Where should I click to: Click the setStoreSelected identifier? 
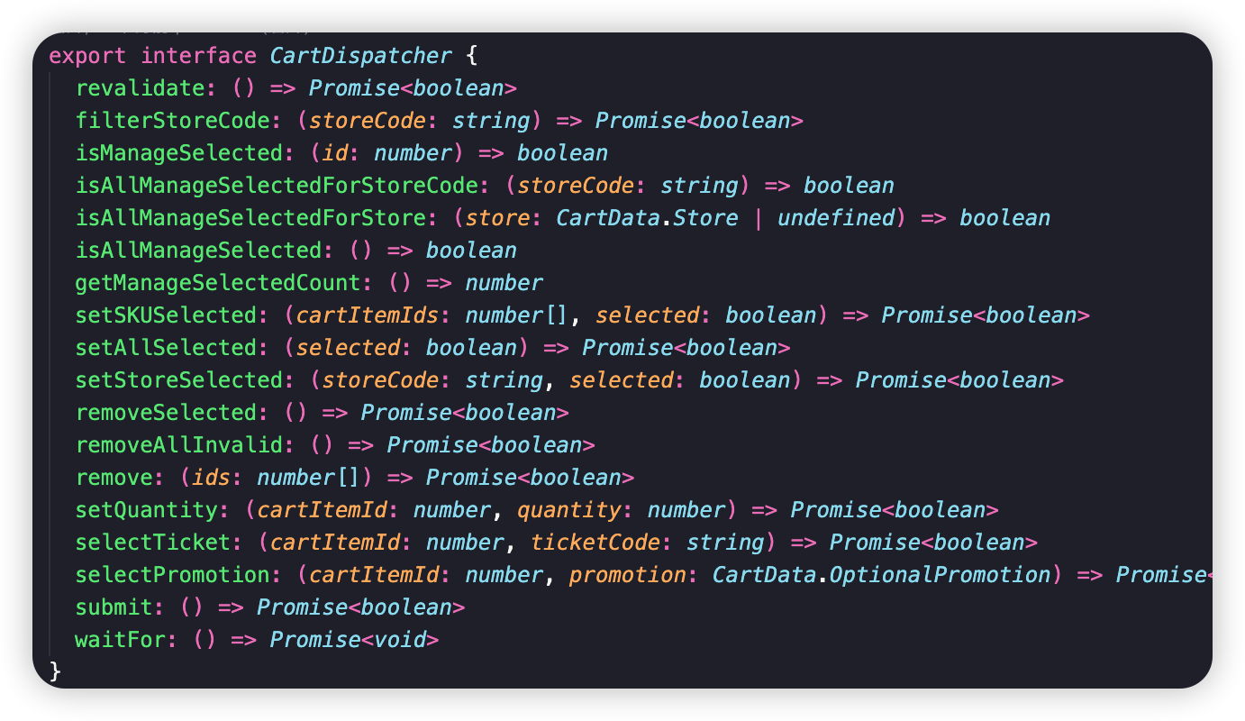(178, 380)
